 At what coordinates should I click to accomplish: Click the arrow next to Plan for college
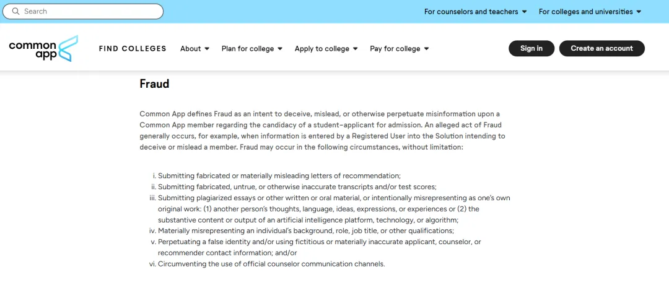(x=280, y=49)
